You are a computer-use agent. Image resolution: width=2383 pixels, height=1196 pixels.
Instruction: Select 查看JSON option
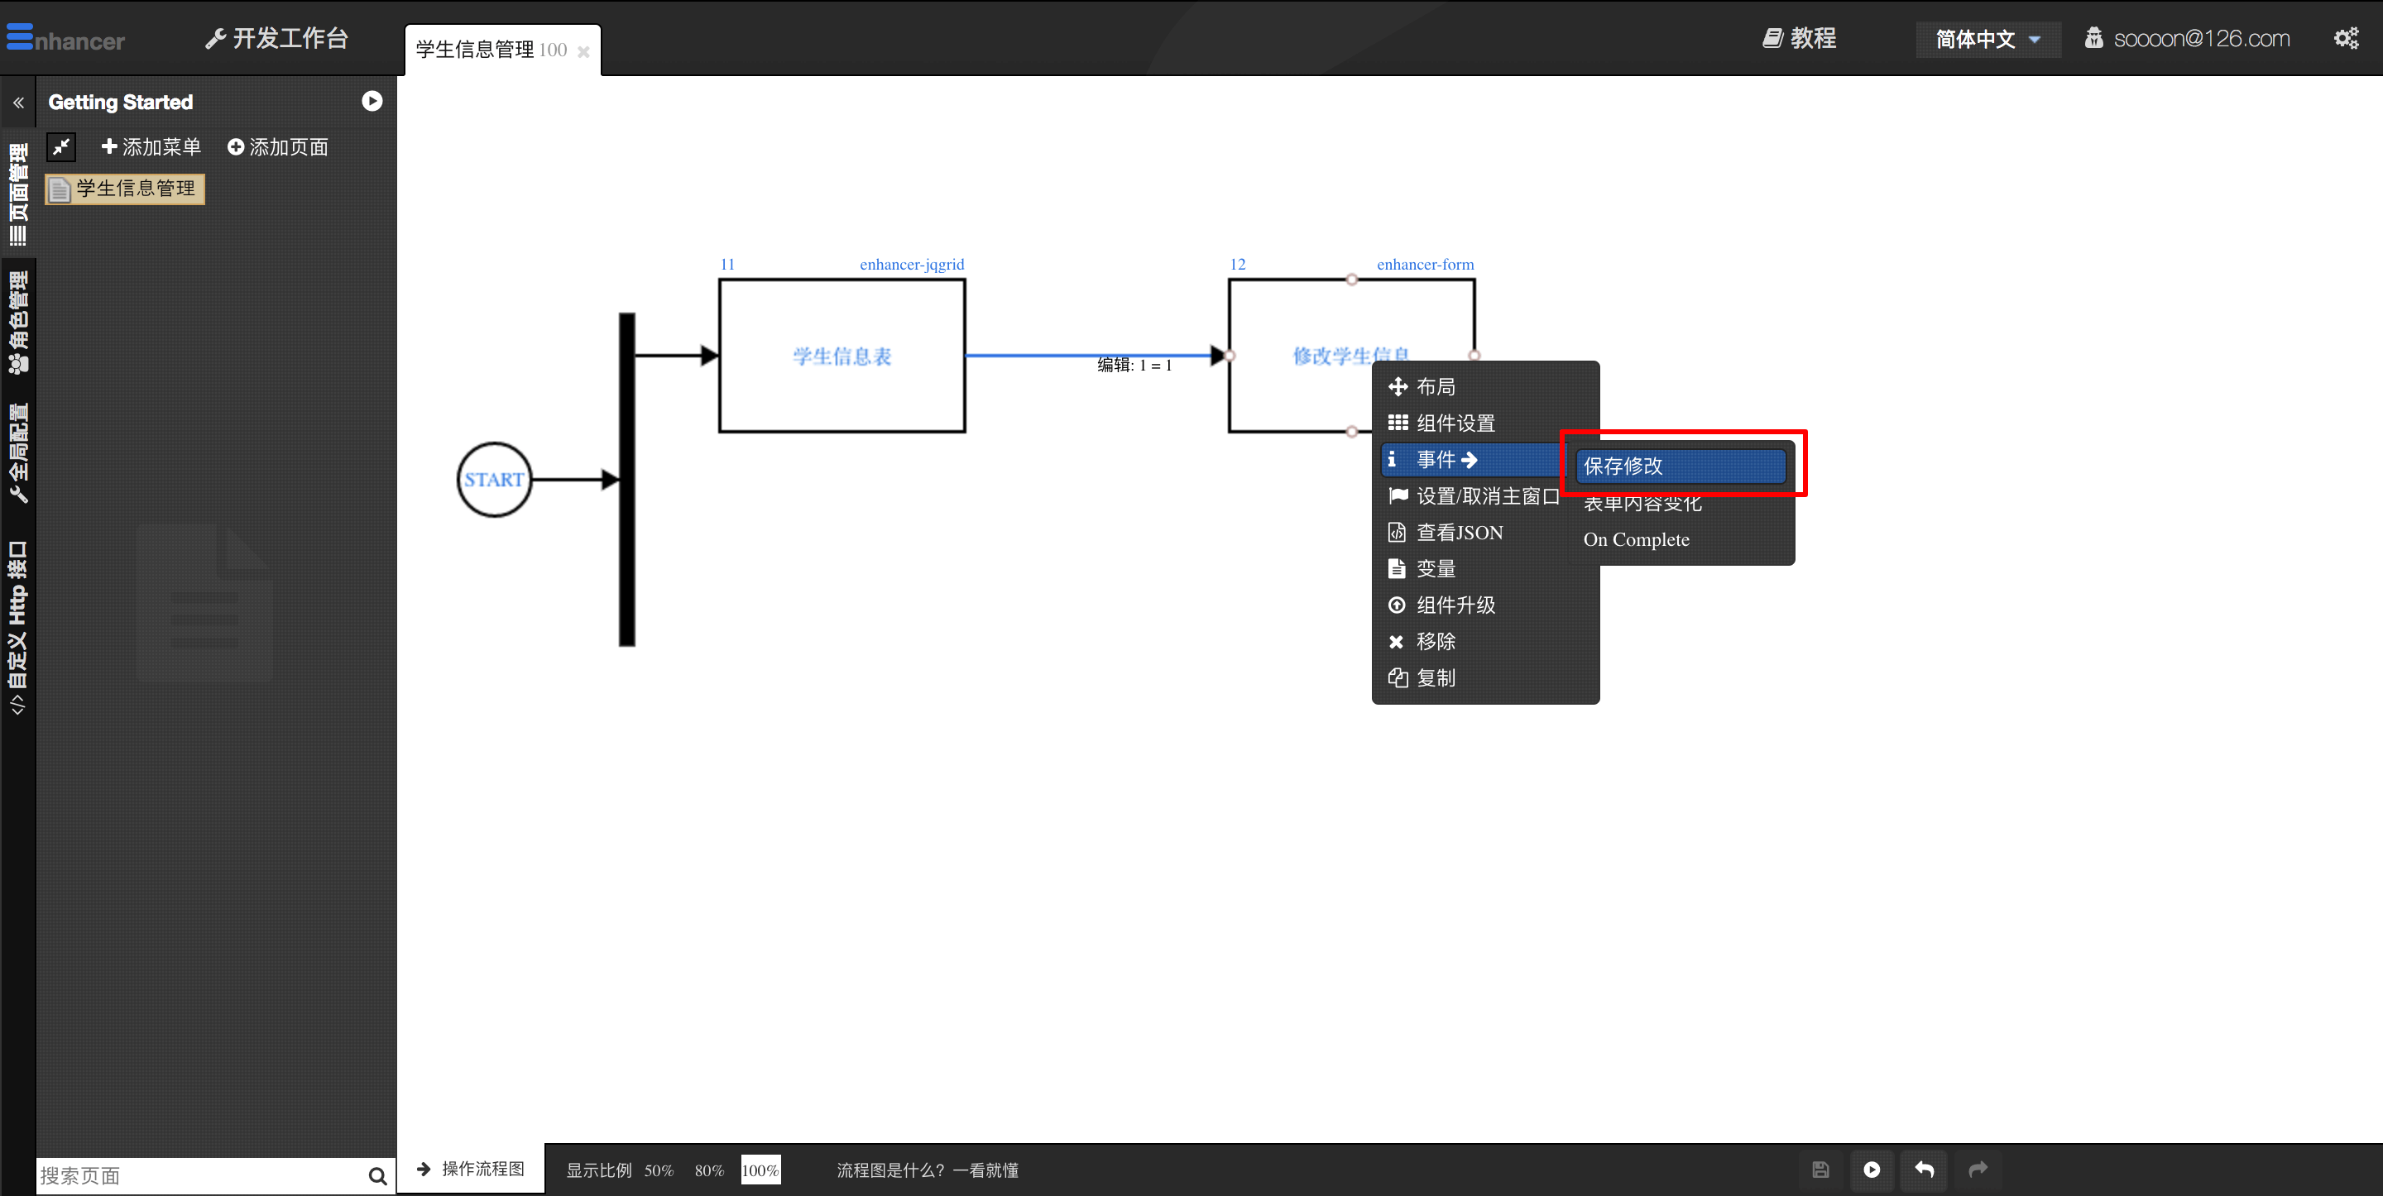pos(1455,533)
